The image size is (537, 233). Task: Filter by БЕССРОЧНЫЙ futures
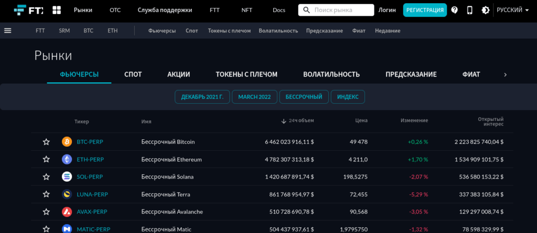pyautogui.click(x=304, y=97)
